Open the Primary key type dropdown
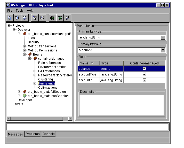The image size is (184, 148). click(163, 37)
